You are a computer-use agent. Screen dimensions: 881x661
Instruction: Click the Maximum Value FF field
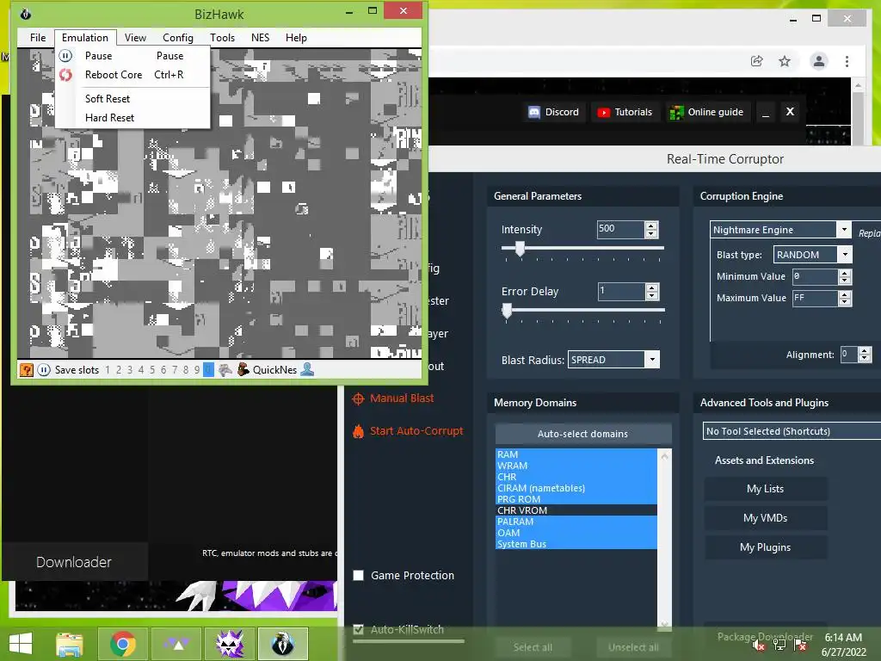coord(816,298)
